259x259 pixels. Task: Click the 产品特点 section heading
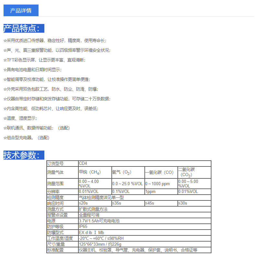24,28
